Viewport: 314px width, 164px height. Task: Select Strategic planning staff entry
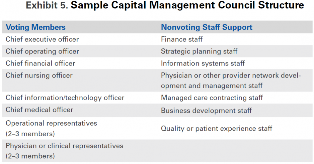[x=199, y=51]
